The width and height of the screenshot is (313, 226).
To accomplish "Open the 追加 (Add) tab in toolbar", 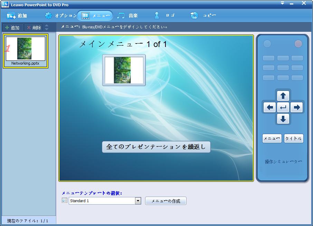I will [17, 16].
